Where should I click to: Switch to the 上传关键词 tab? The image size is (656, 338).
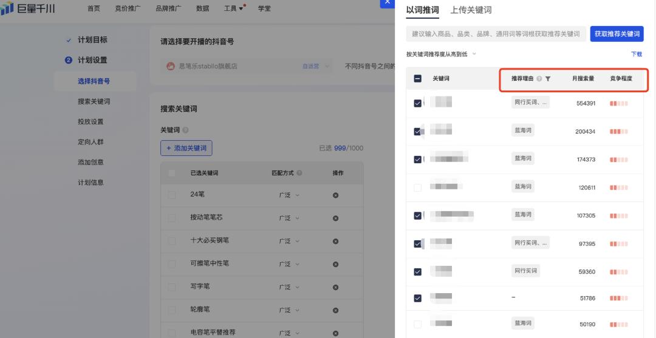[471, 10]
